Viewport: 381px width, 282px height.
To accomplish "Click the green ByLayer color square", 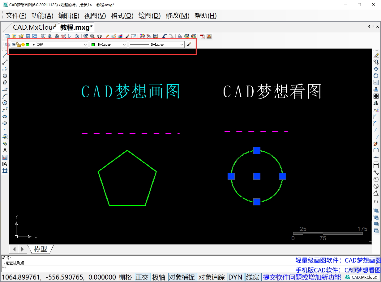I will pyautogui.click(x=93, y=44).
